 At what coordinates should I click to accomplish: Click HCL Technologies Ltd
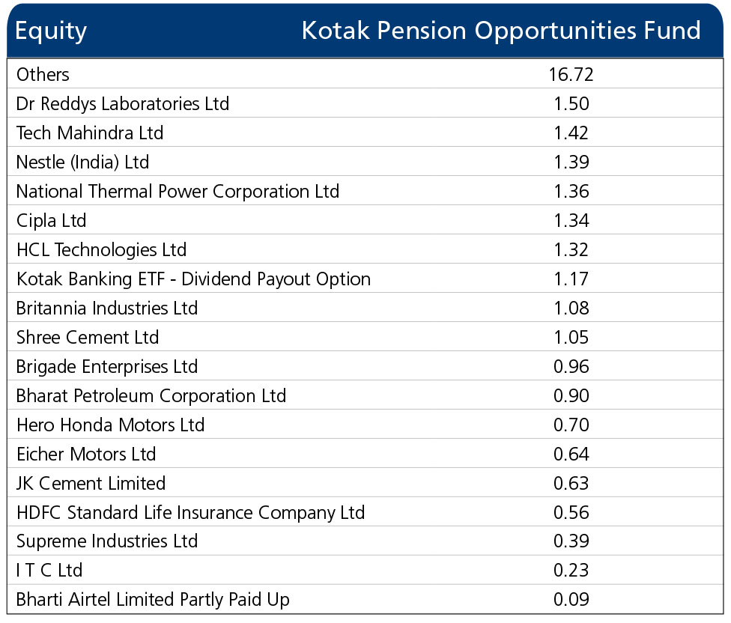point(101,249)
